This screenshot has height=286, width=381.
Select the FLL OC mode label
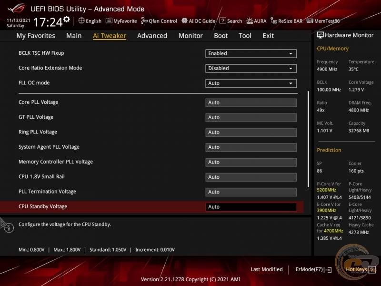[34, 82]
